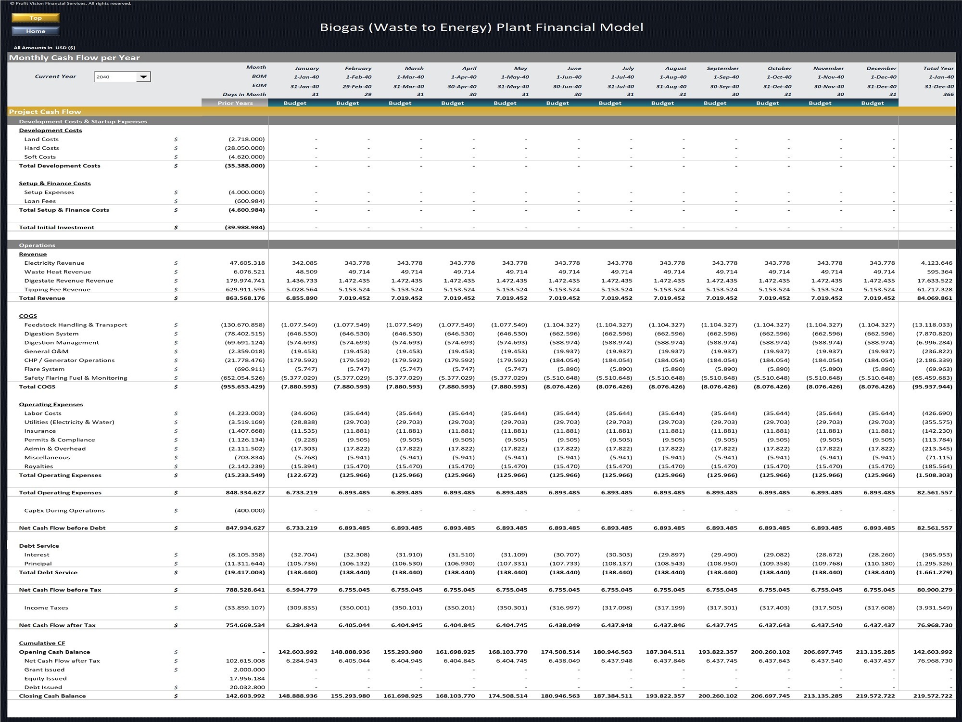Image resolution: width=962 pixels, height=722 pixels.
Task: Click the Operations section header
Action: 38,245
